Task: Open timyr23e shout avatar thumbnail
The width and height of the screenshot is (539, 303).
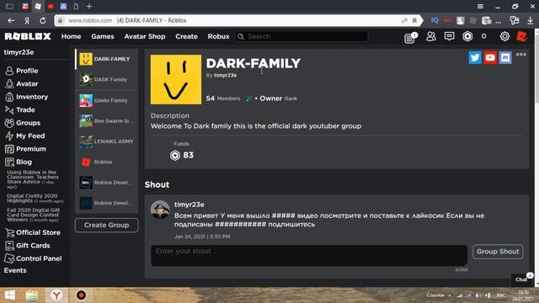Action: [x=160, y=210]
